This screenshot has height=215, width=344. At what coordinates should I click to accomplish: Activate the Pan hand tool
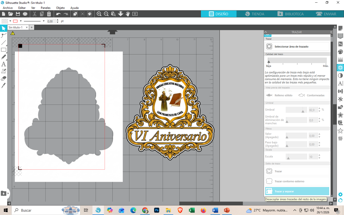pyautogui.click(x=128, y=14)
